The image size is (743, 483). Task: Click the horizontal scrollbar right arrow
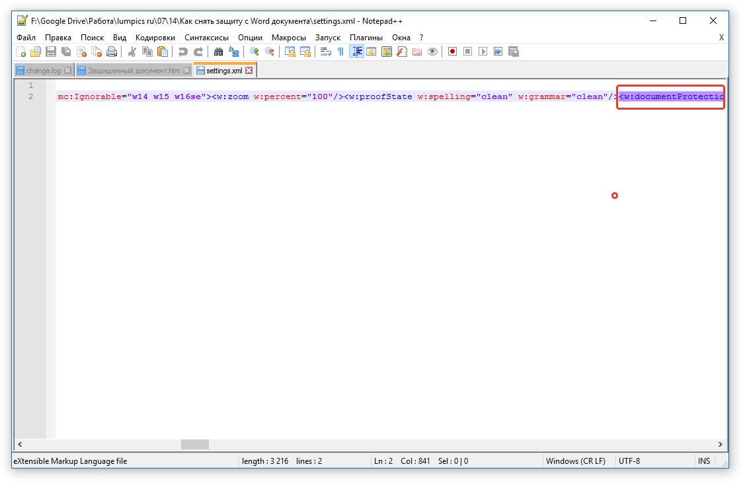coord(721,445)
